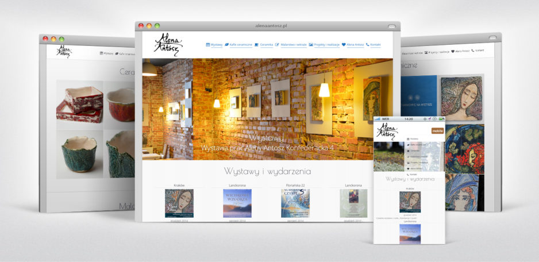The height and width of the screenshot is (262, 539).
Task: Open the Kraków exhibition poster thumbnail
Action: point(179,203)
